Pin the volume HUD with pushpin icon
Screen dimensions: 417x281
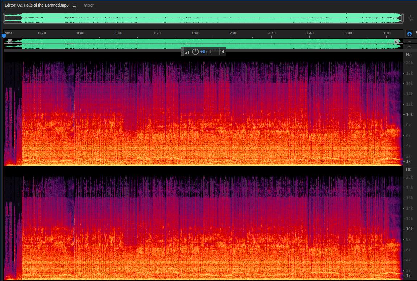[222, 51]
